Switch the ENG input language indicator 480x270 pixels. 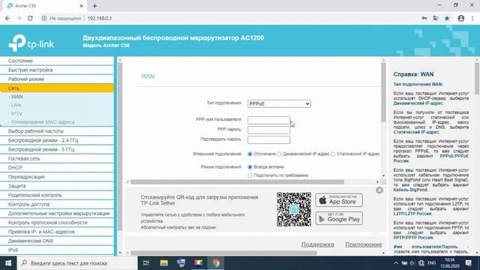click(432, 263)
